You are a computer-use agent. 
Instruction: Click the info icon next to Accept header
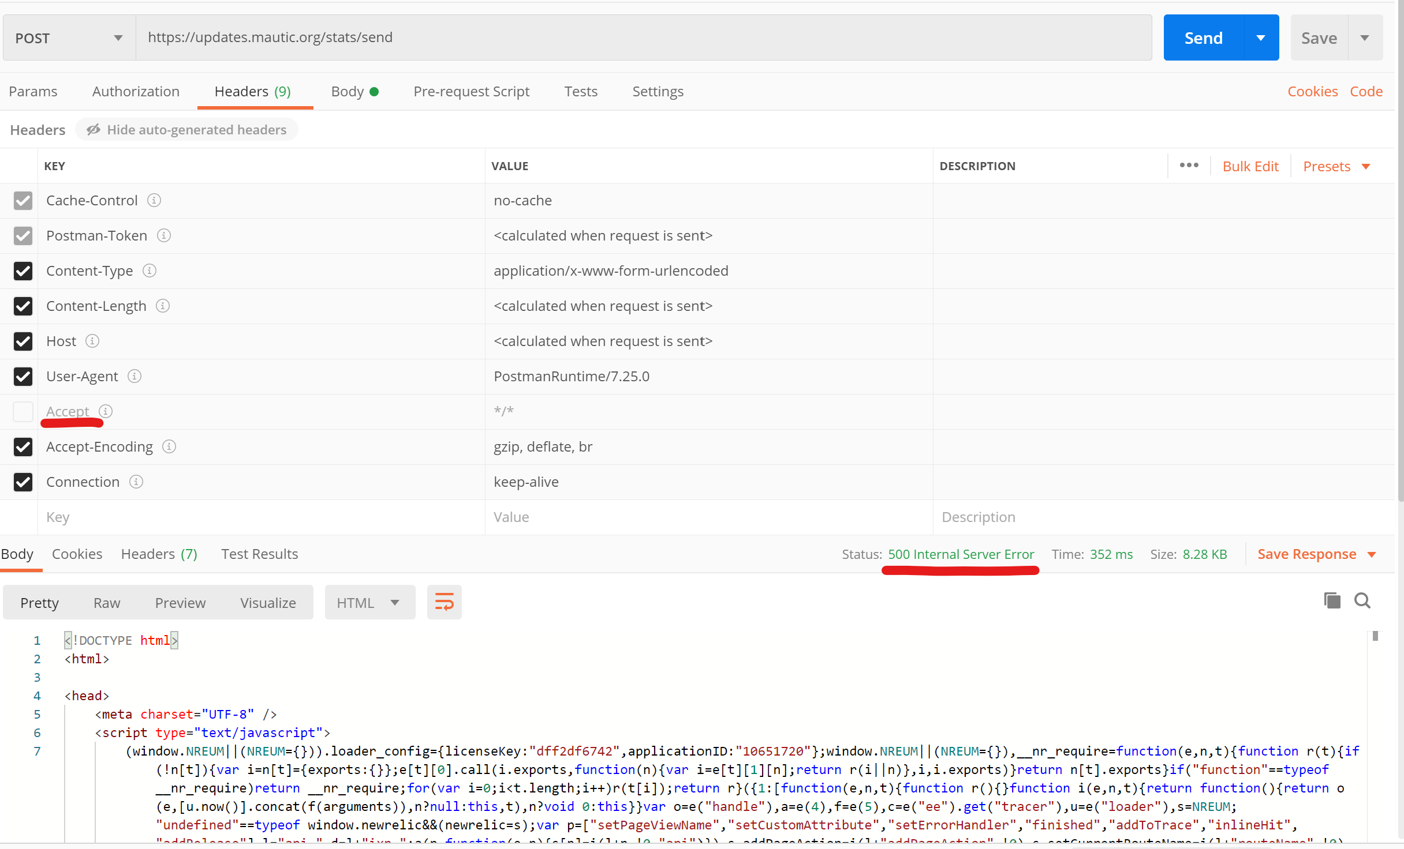pos(105,411)
